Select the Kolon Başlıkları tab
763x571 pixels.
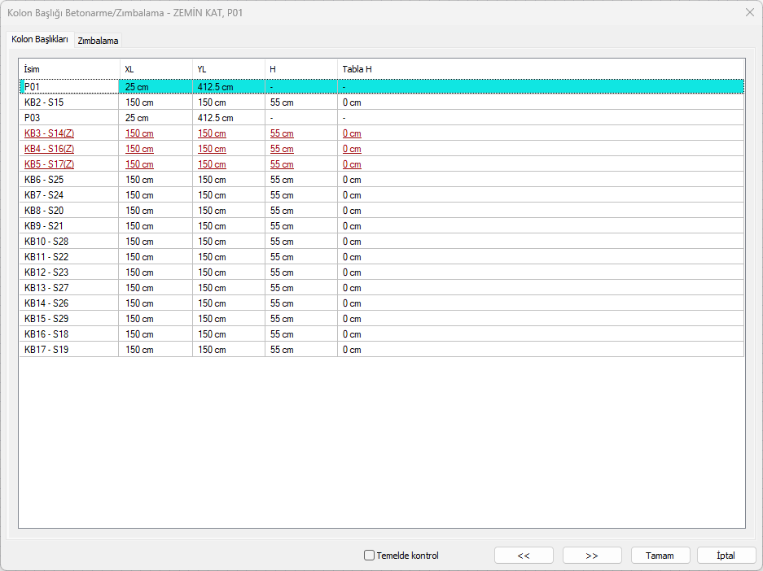(x=40, y=40)
